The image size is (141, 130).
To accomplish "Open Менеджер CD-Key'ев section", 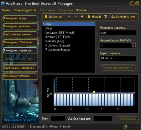I will click(x=20, y=42).
